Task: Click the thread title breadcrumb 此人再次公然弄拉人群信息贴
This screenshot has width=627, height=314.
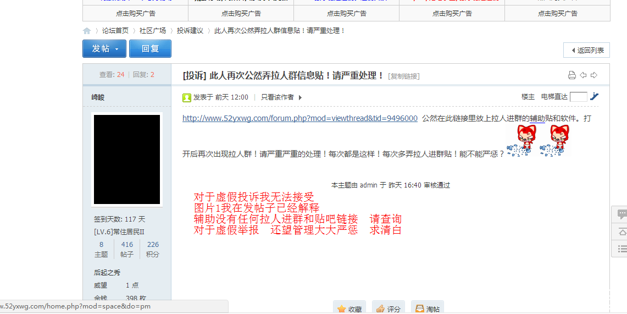Action: click(280, 31)
